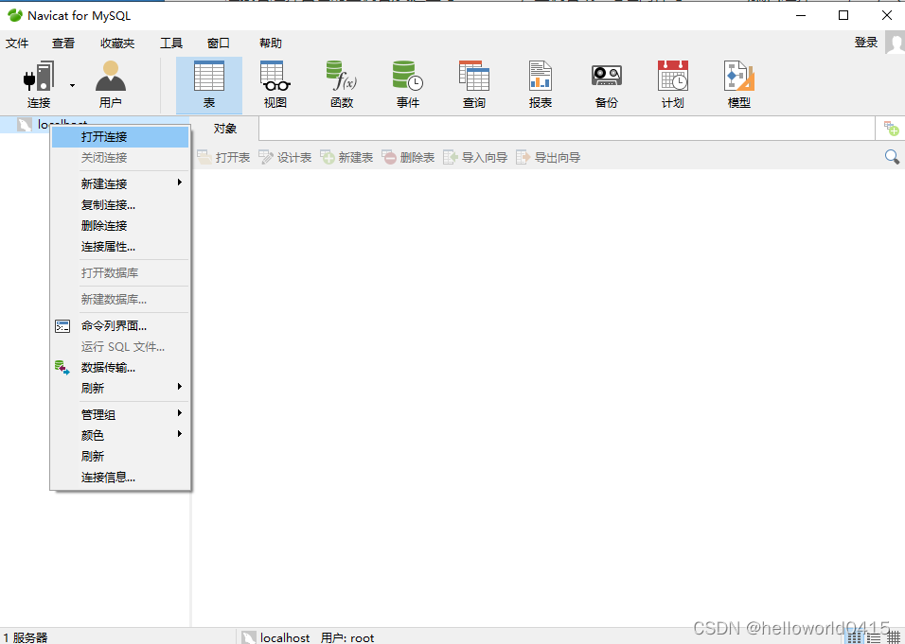The image size is (905, 644).
Task: Click the 1 服务器 status bar text
Action: 26,637
